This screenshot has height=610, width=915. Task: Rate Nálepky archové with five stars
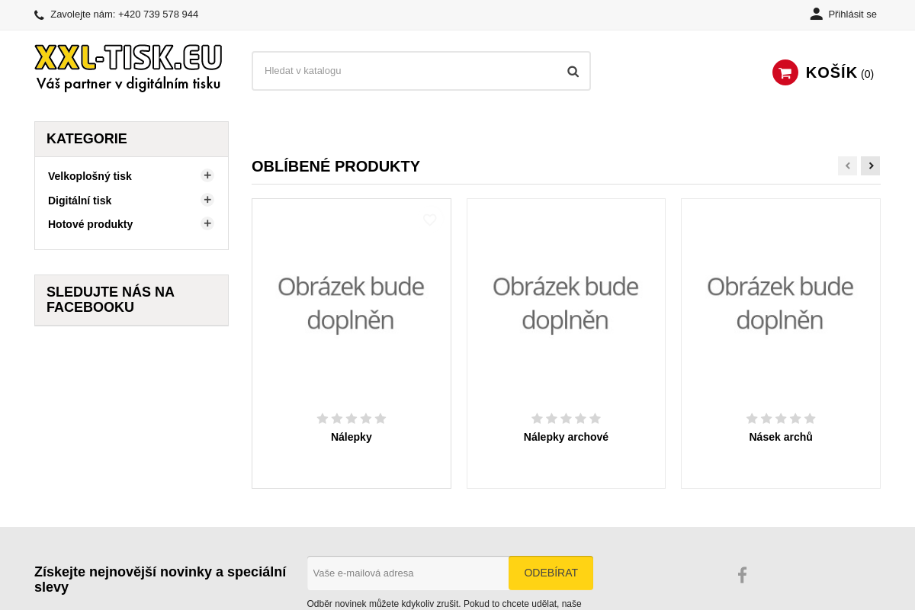tap(595, 419)
